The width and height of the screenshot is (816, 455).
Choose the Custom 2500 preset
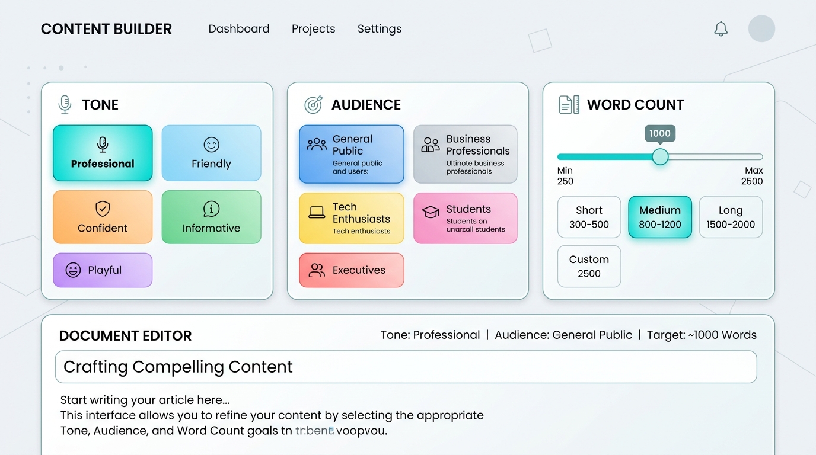pyautogui.click(x=589, y=266)
